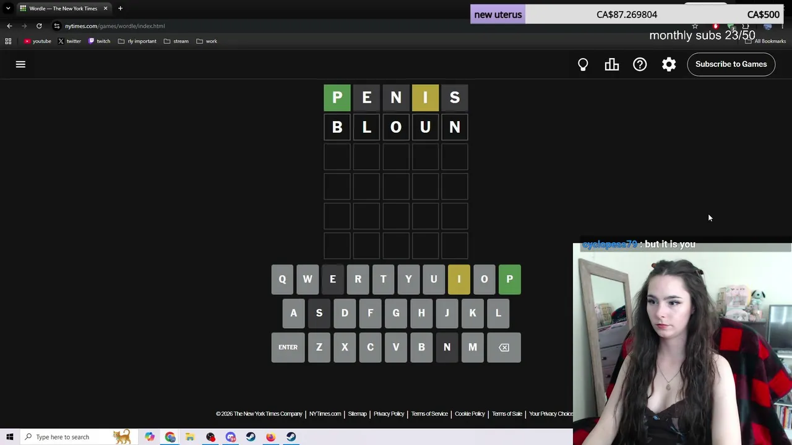Tap the yellow I key on the keyboard
Viewport: 792px width, 445px height.
click(459, 279)
